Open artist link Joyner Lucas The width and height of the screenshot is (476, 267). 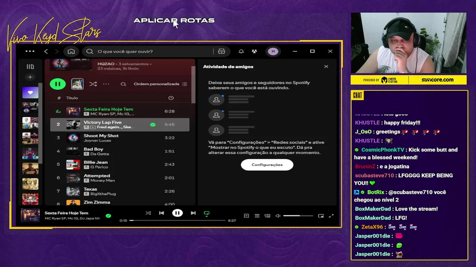pos(97,141)
